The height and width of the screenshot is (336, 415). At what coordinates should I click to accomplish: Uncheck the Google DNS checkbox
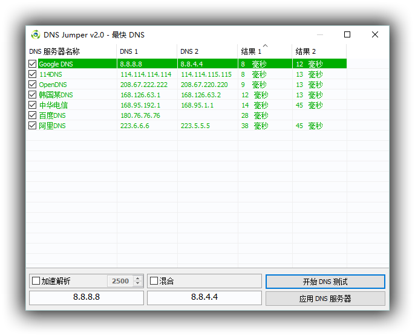pos(32,63)
